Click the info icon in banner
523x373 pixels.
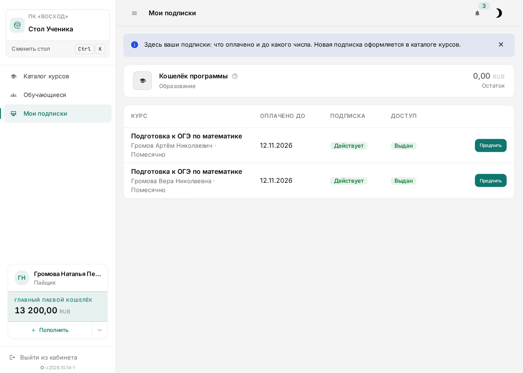tap(134, 45)
